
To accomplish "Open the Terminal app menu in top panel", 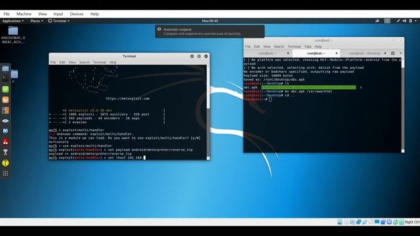I will coord(59,21).
